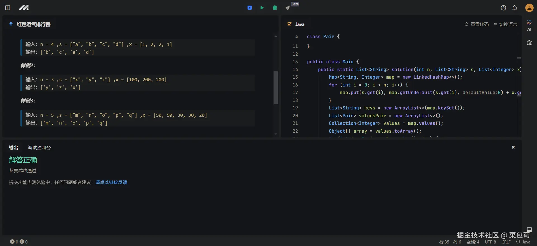The height and width of the screenshot is (246, 537).
Task: Click the blue plus icon in toolbar
Action: coord(249,8)
